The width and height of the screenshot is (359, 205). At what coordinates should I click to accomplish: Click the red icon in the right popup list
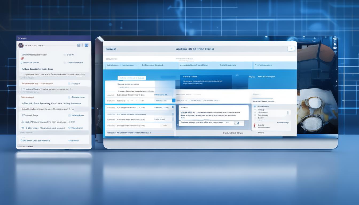pos(255,125)
